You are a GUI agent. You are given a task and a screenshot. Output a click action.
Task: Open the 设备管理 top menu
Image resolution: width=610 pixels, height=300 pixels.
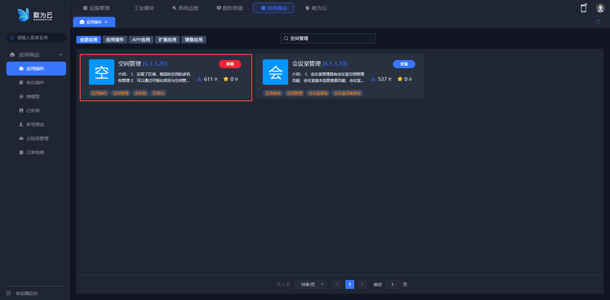96,8
